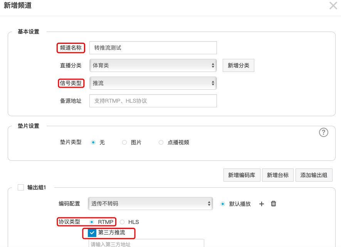
Task: Select the RTMP protocol radio
Action: 92,222
